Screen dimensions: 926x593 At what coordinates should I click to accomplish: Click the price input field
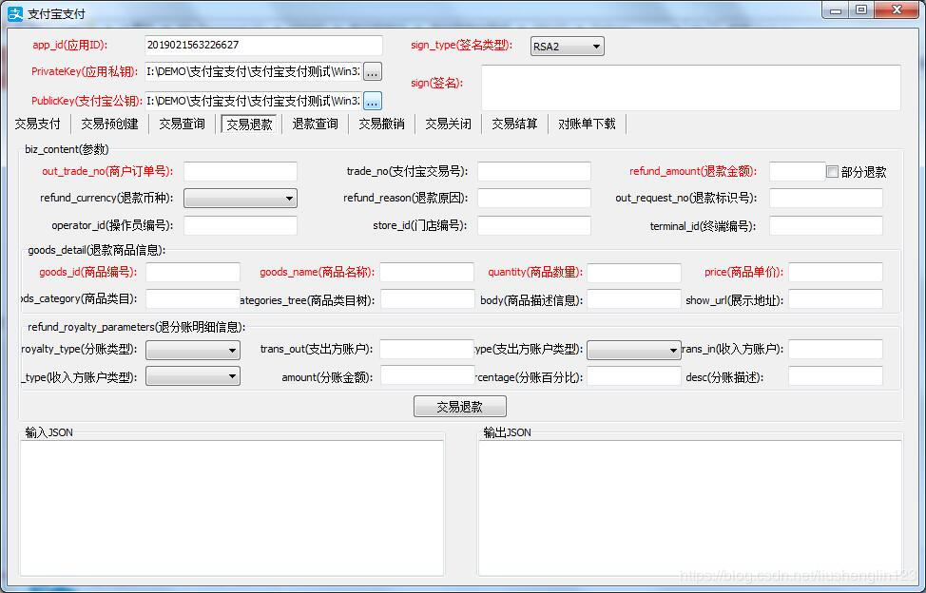836,273
